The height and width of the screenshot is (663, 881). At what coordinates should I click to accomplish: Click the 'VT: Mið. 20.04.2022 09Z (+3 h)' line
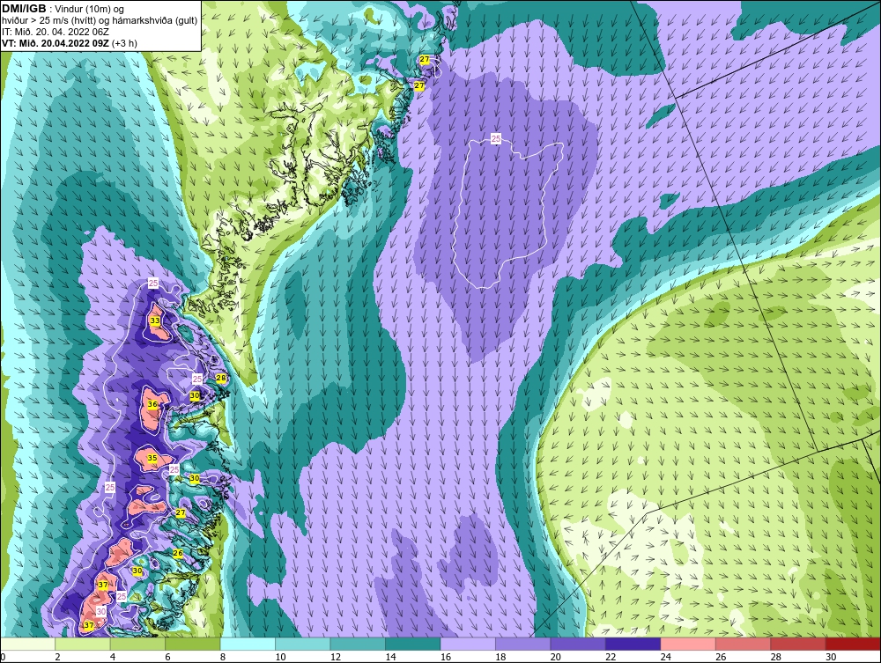pos(69,42)
